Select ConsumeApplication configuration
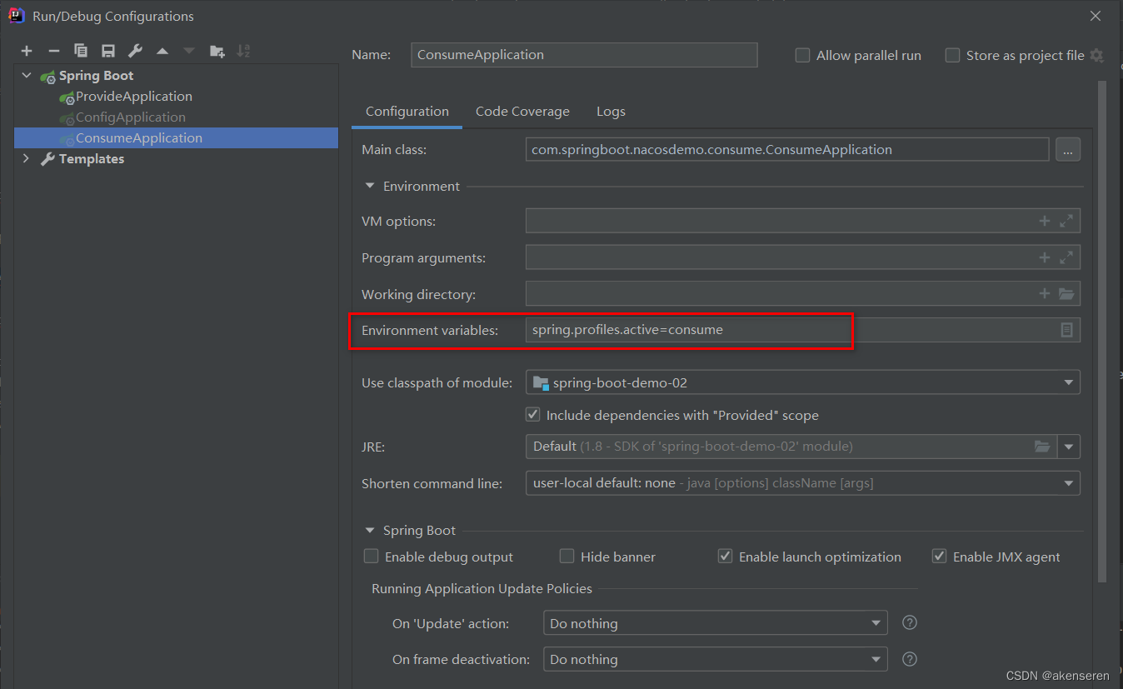The image size is (1123, 689). [x=176, y=138]
